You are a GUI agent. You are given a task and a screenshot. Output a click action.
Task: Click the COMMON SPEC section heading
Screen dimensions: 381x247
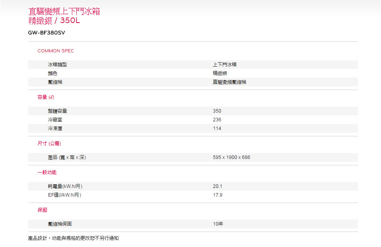[56, 51]
